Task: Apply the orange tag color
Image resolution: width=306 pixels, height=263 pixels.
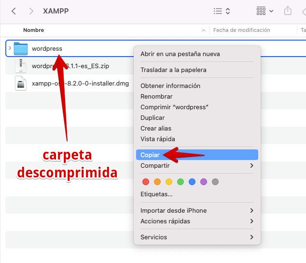Action: pos(157,182)
